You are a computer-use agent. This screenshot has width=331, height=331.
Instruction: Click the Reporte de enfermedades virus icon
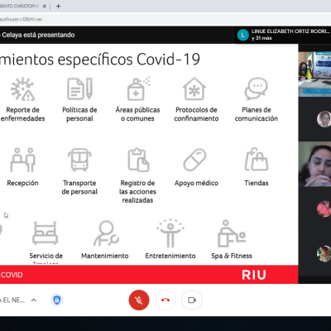click(x=23, y=89)
